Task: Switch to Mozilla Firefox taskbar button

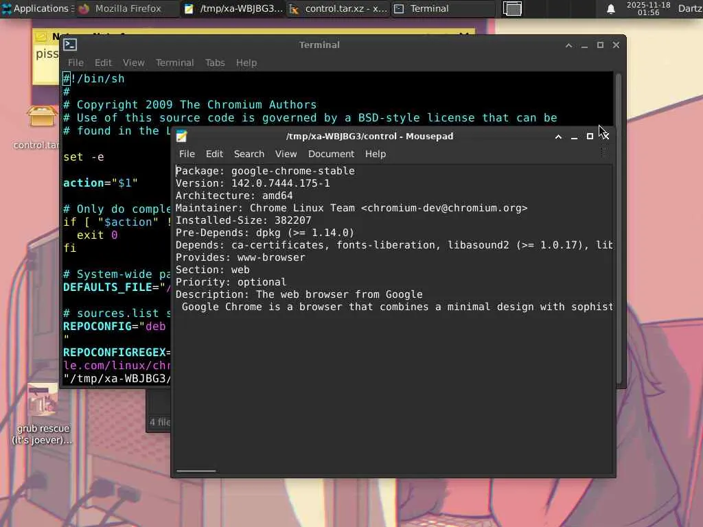Action: point(127,8)
